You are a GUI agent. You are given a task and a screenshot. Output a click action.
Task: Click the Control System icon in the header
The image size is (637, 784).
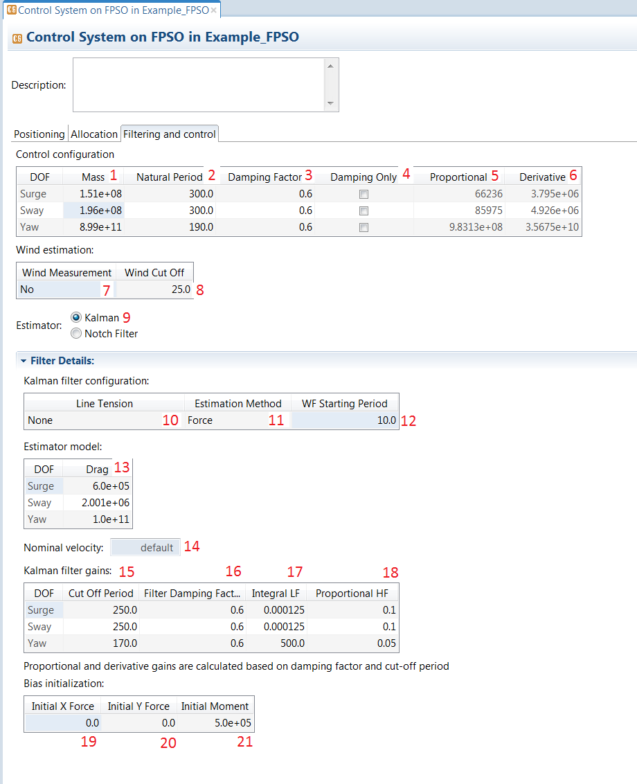[17, 38]
